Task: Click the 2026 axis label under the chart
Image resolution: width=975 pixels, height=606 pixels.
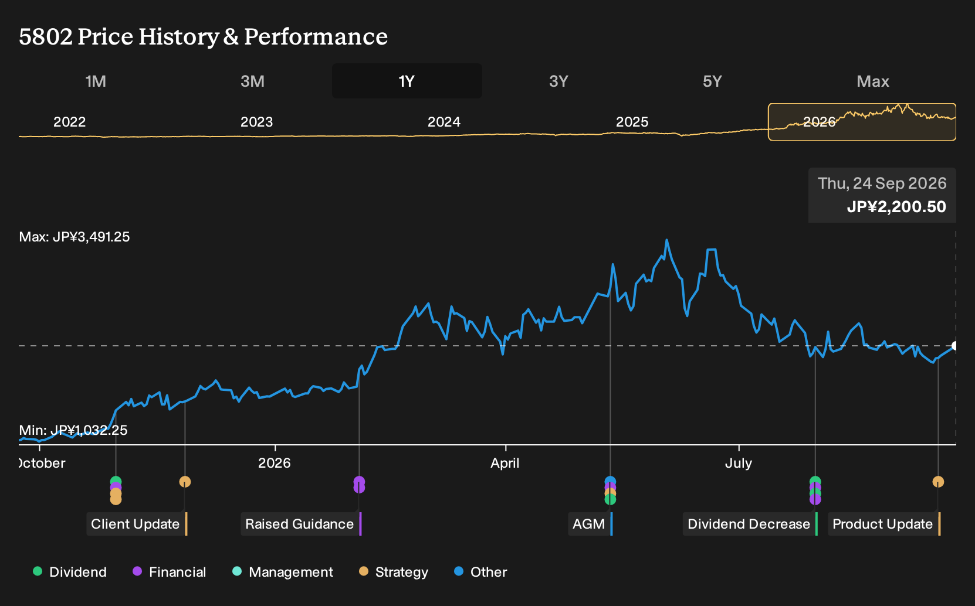Action: [x=275, y=463]
